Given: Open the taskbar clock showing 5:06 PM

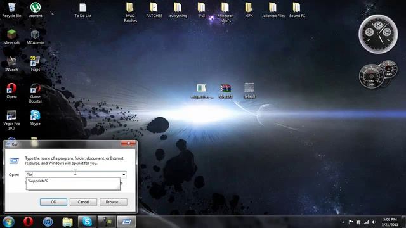Looking at the screenshot, I should (390, 222).
